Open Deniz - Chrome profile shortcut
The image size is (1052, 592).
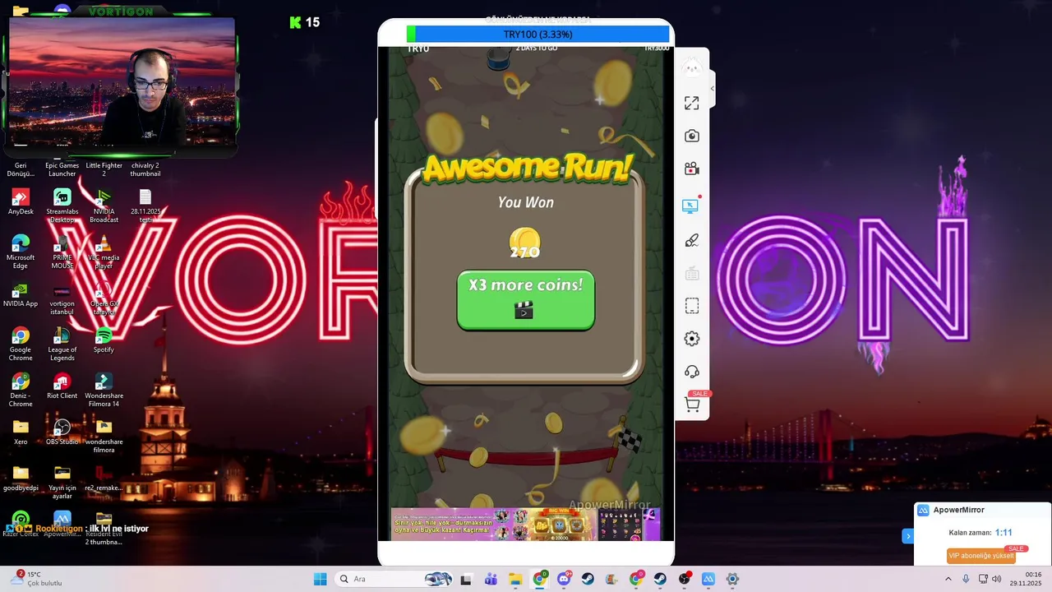[x=21, y=390]
